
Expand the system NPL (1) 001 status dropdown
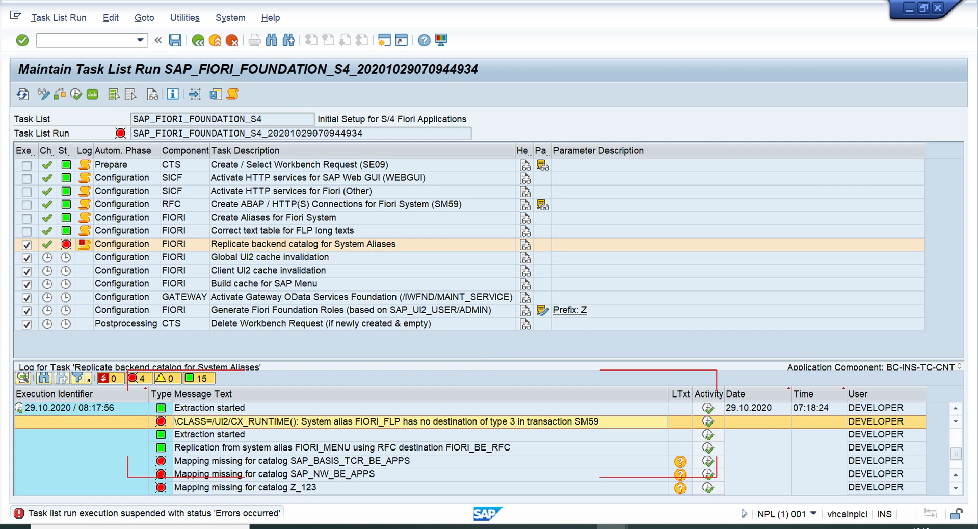(813, 513)
